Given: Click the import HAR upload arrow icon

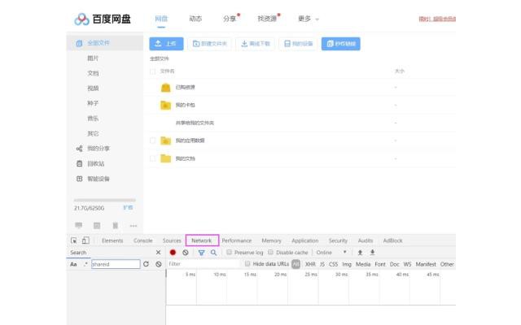Looking at the screenshot, I should click(x=360, y=253).
